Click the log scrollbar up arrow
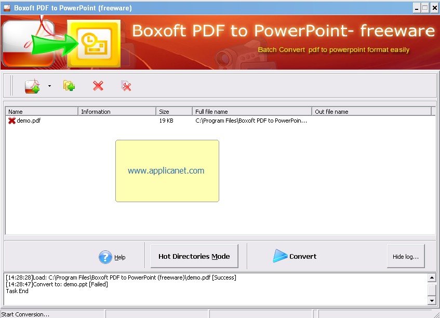The height and width of the screenshot is (318, 440). [x=432, y=277]
